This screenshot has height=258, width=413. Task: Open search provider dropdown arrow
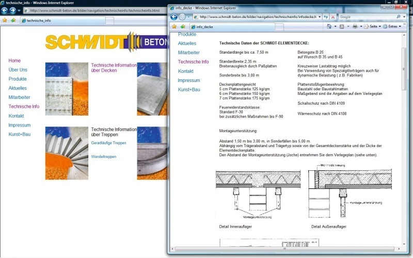coord(404,17)
